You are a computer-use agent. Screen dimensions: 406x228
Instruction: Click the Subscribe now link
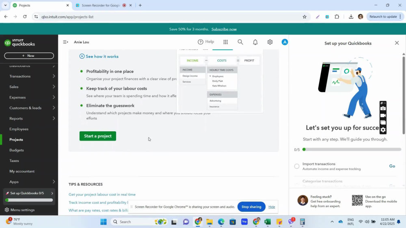[x=224, y=29]
